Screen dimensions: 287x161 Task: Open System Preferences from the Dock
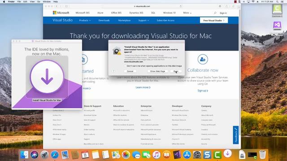[197, 155]
